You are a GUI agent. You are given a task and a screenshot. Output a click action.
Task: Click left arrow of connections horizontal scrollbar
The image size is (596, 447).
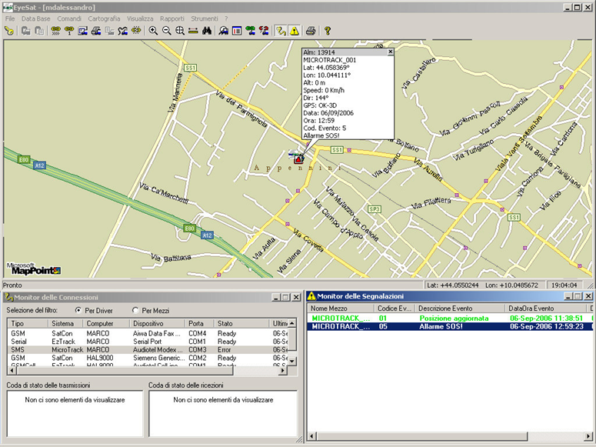pyautogui.click(x=12, y=370)
